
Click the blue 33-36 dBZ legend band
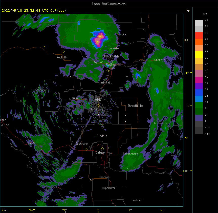pyautogui.click(x=199, y=92)
